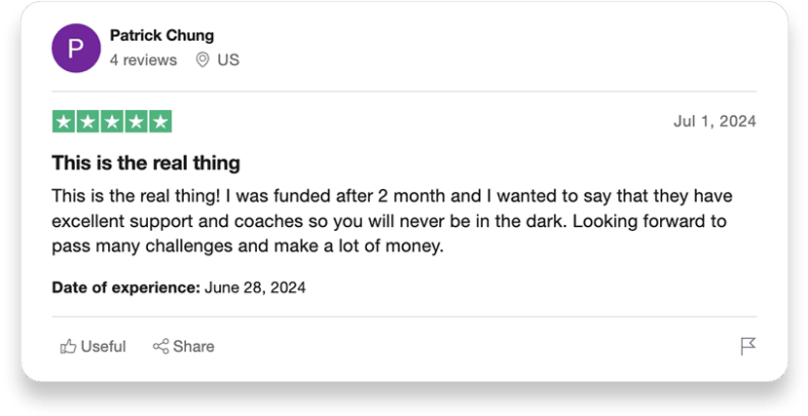Click the first green star
This screenshot has height=416, width=808.
tap(63, 122)
